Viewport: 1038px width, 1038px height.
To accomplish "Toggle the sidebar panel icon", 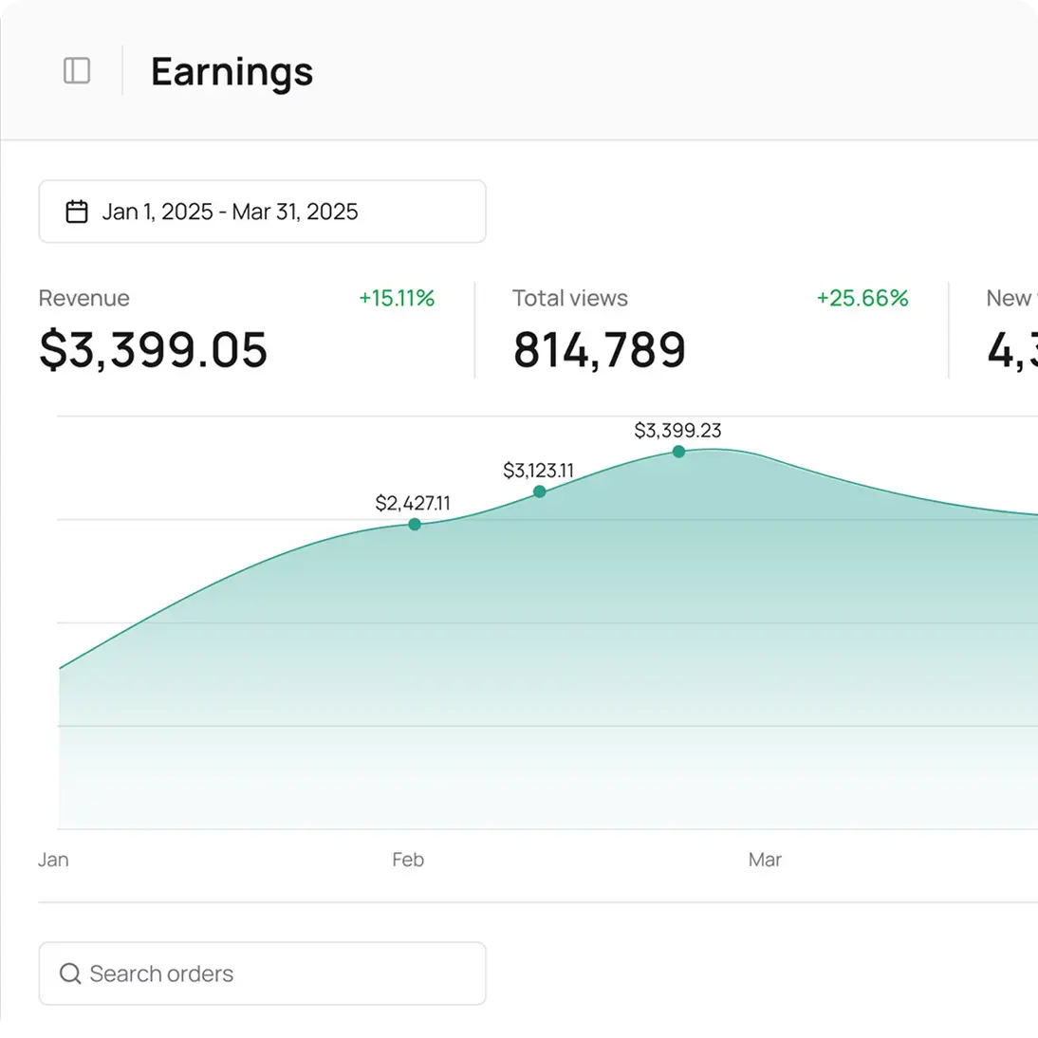I will [78, 70].
